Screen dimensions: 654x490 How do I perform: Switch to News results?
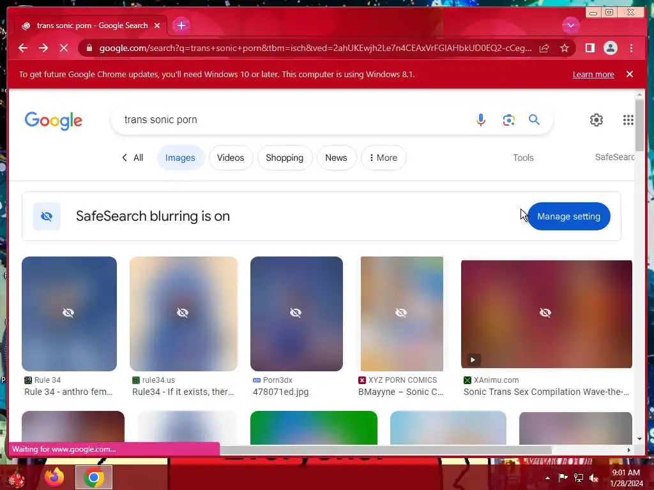336,158
